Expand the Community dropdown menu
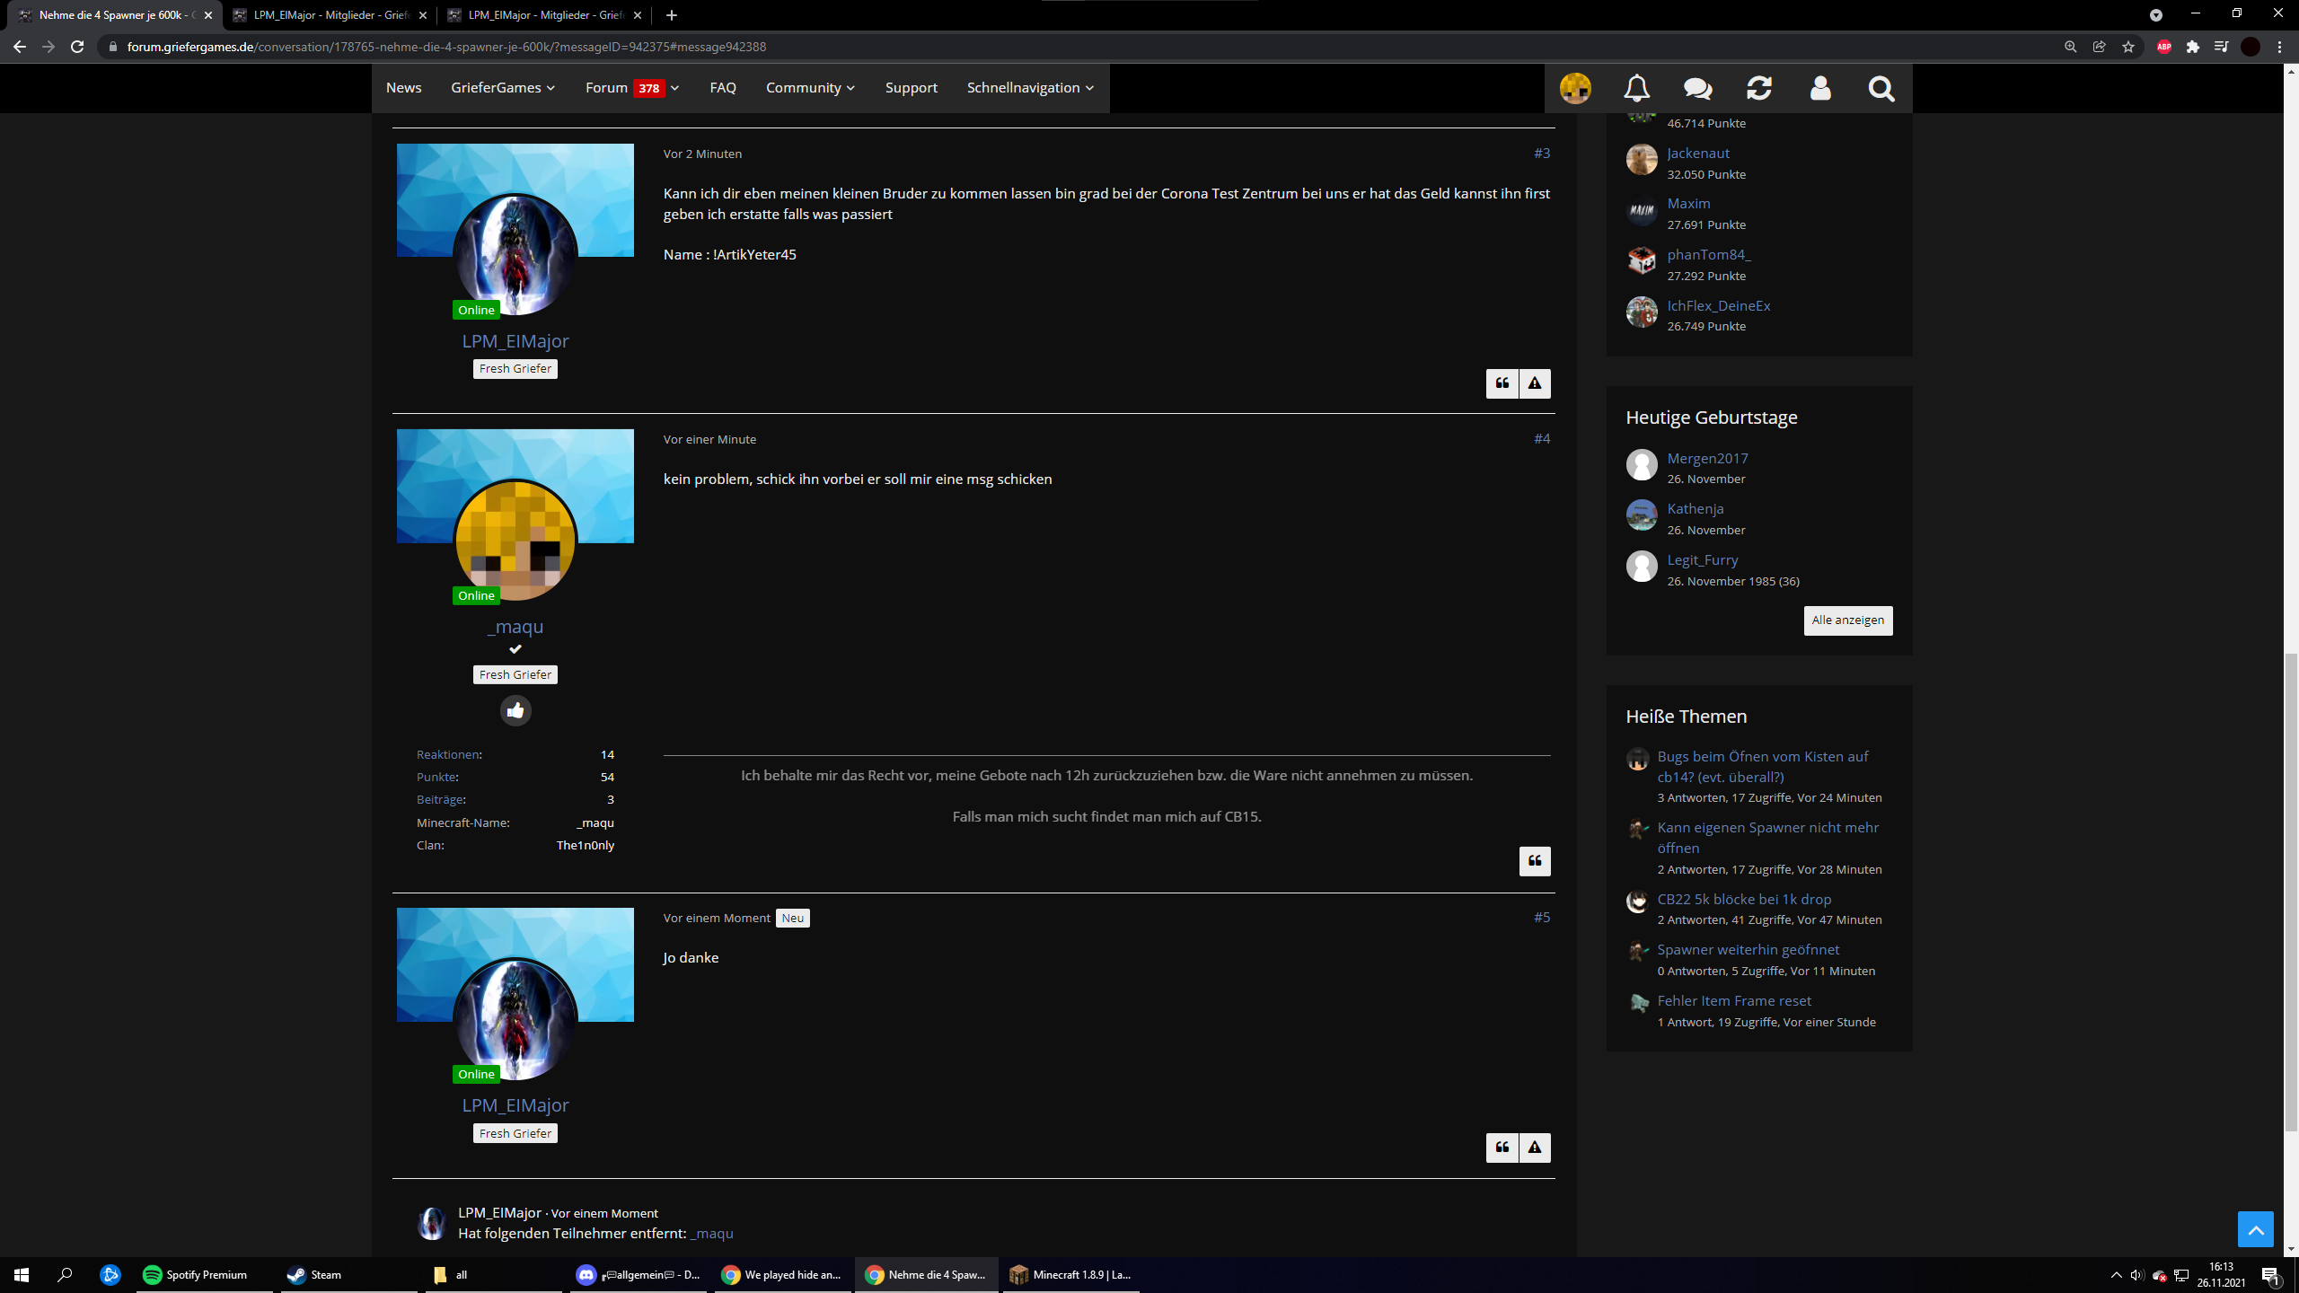 click(x=810, y=88)
